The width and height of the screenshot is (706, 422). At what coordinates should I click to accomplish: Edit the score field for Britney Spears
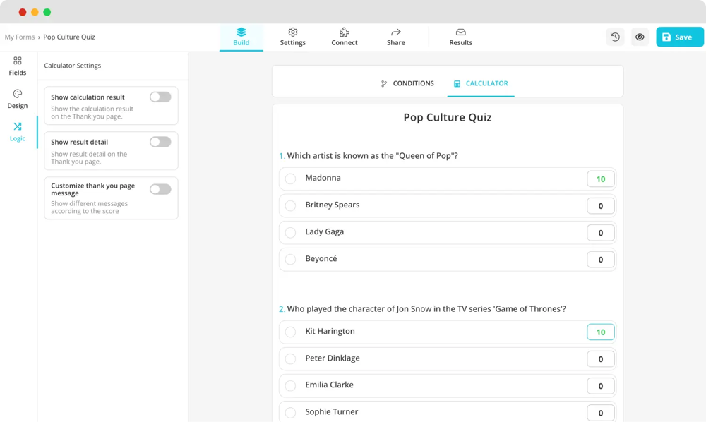600,206
